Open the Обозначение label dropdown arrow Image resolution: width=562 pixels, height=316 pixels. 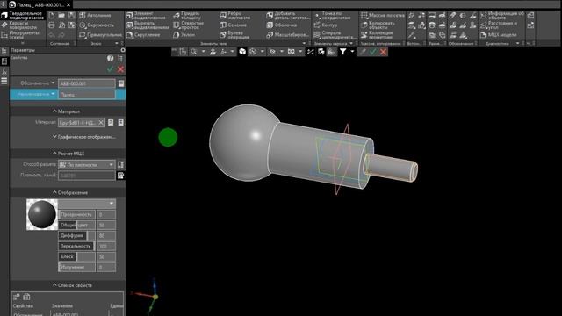tap(53, 83)
